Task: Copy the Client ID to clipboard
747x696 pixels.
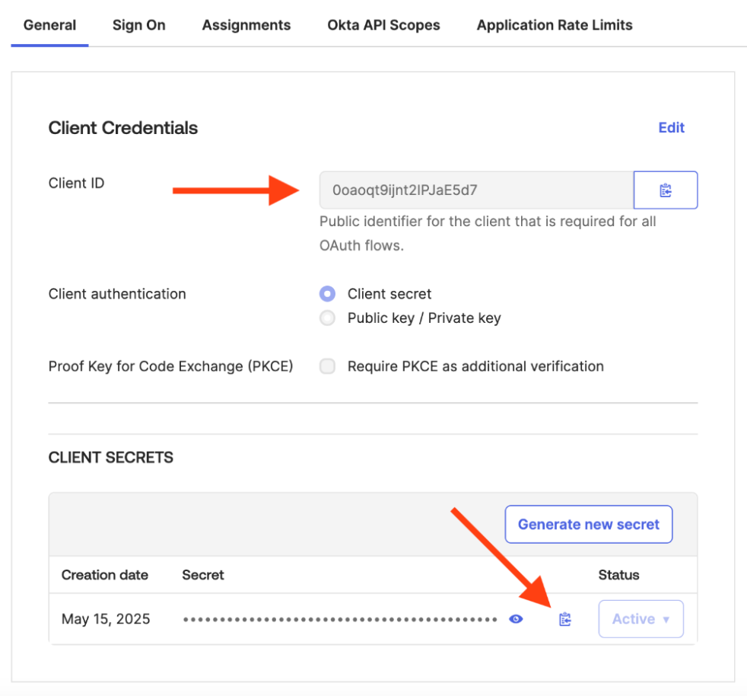Action: point(666,190)
